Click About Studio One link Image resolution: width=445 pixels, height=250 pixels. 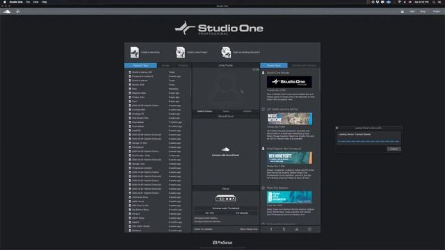[249, 229]
